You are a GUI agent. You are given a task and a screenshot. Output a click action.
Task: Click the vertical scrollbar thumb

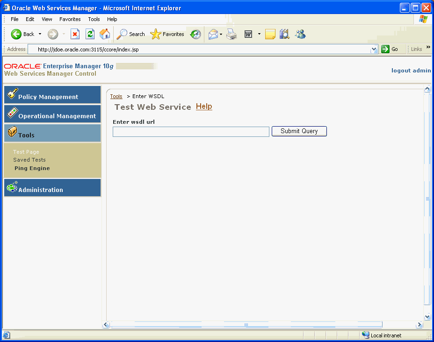click(427, 199)
